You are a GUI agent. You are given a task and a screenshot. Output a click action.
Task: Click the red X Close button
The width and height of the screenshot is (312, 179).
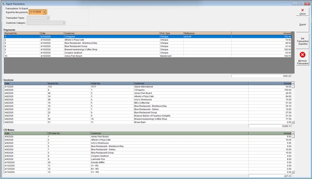(x=302, y=12)
